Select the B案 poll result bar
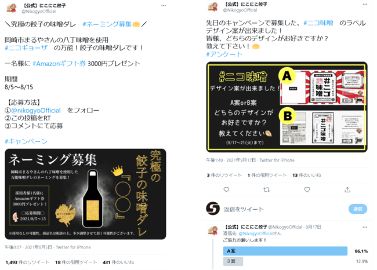The height and width of the screenshot is (270, 377). 233,261
